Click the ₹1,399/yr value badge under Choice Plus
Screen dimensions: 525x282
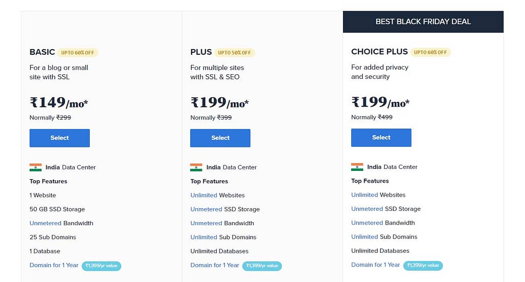pyautogui.click(x=423, y=266)
